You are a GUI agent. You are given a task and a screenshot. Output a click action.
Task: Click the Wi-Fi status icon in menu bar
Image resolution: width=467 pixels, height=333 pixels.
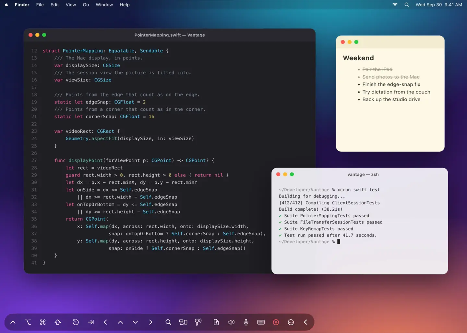(x=395, y=5)
